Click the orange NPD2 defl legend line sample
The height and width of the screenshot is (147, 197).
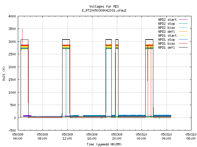[183, 31]
